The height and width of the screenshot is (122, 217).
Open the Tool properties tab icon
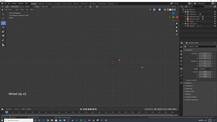tap(181, 47)
